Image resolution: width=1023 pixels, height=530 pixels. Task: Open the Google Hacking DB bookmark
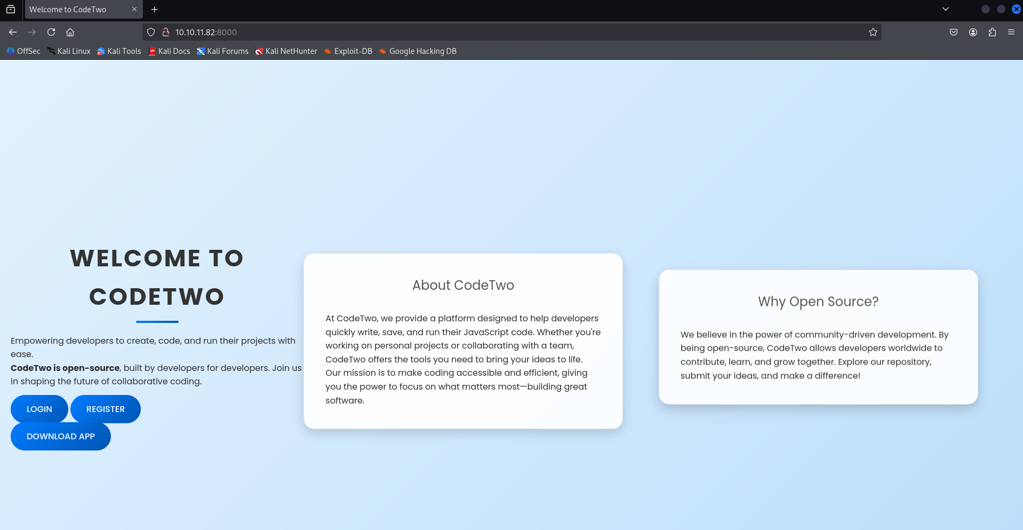(x=418, y=51)
